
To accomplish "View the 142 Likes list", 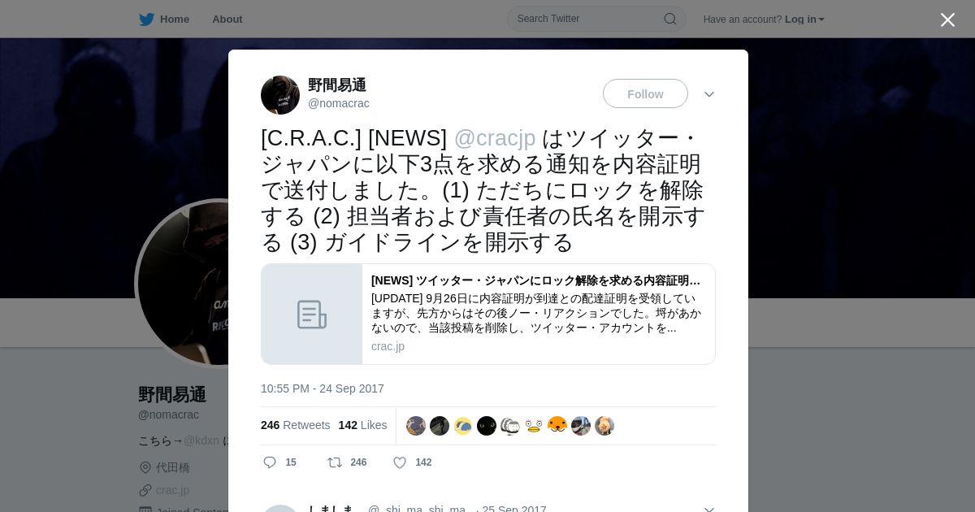I will coord(362,425).
